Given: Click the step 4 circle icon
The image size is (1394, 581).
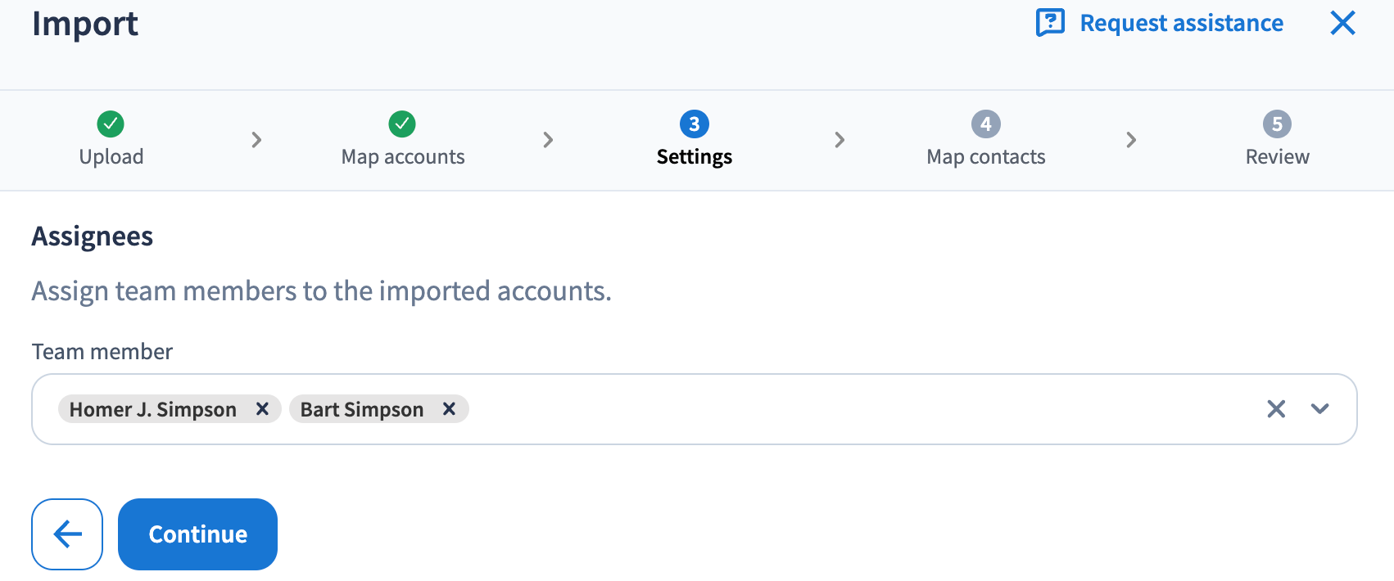Looking at the screenshot, I should point(985,124).
